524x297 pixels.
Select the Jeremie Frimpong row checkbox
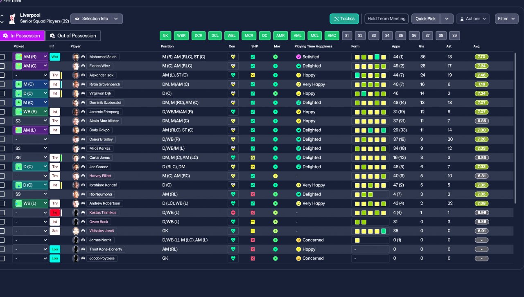coord(2,112)
